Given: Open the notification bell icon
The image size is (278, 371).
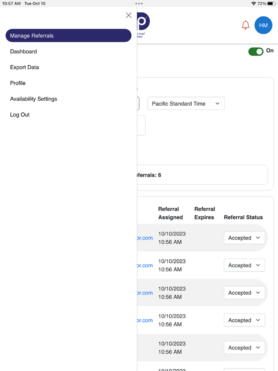Looking at the screenshot, I should (x=245, y=25).
